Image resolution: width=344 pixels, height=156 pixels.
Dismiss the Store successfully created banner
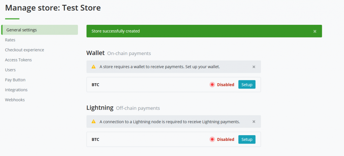314,31
